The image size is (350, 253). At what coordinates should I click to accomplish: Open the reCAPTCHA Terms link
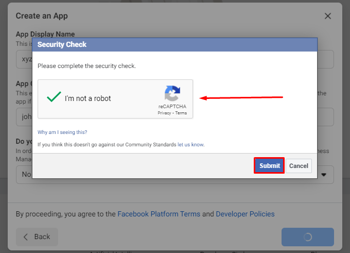[x=181, y=113]
